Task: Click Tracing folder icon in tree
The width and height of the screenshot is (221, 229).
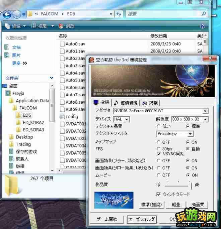Action: (11, 144)
